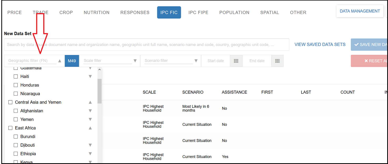Open the Scale filter dropdown
388x164 pixels.
pyautogui.click(x=110, y=61)
